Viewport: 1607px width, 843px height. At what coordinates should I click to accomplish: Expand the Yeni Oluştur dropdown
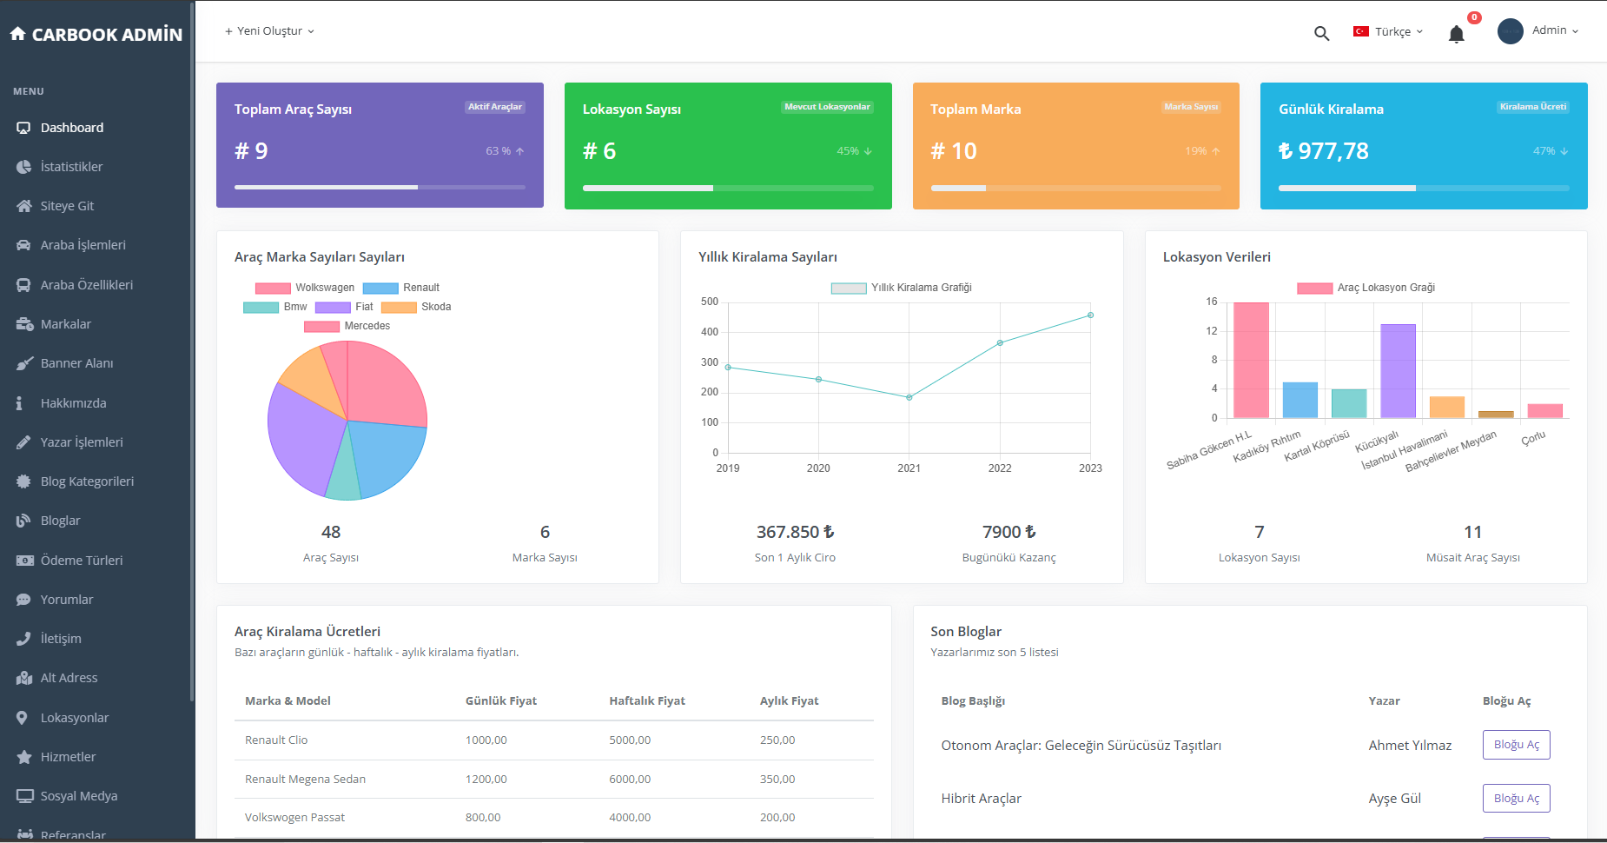[x=269, y=31]
